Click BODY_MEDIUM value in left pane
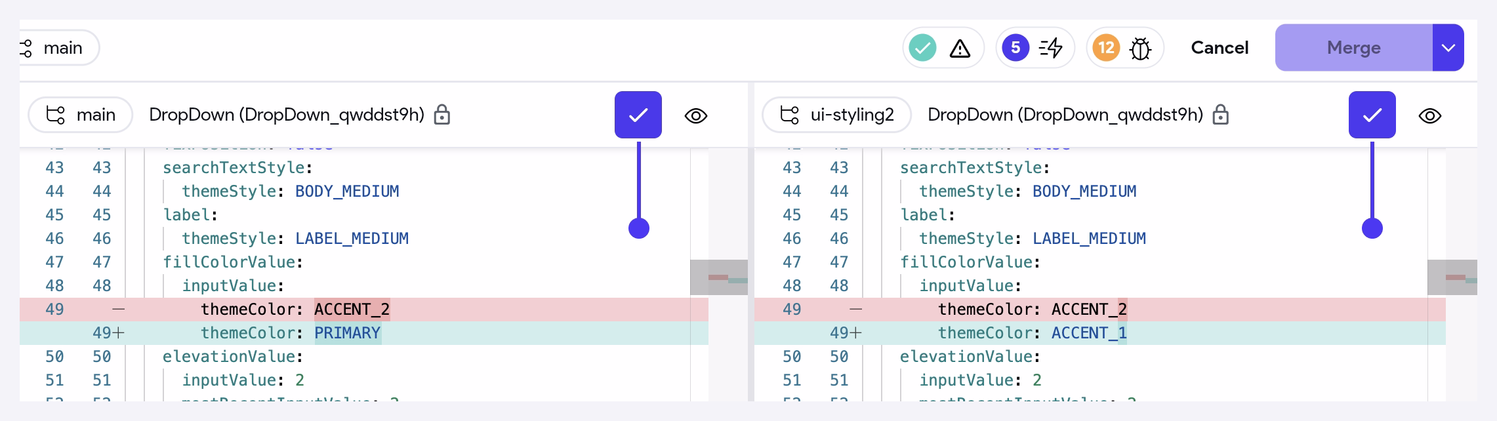 [347, 191]
